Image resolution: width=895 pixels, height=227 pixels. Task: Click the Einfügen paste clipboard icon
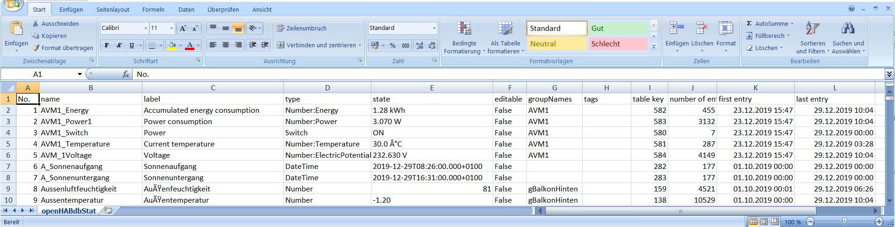point(16,28)
